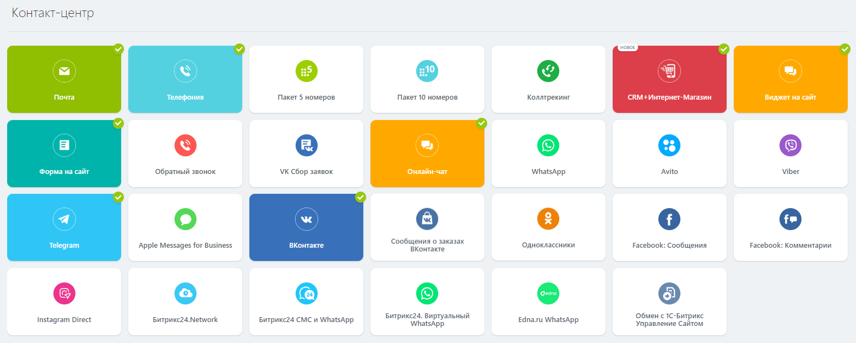Click the 'Viber' label text
The width and height of the screenshot is (856, 343).
(790, 172)
